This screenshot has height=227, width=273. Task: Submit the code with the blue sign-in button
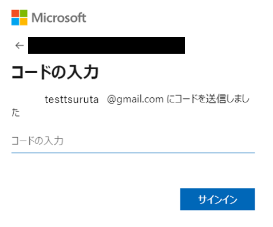(x=217, y=199)
